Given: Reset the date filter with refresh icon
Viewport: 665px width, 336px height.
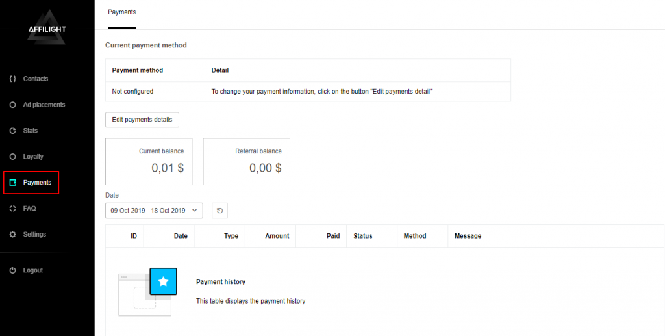Looking at the screenshot, I should point(220,211).
